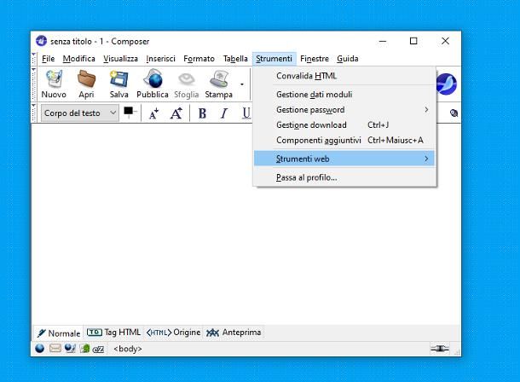Open the Modifica menu

(x=79, y=59)
